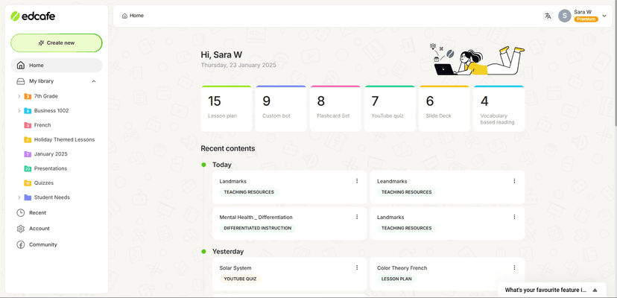Screen dimensions: 617x298
Task: Click the YOUTUBE QUIZ tag
Action: tap(240, 279)
